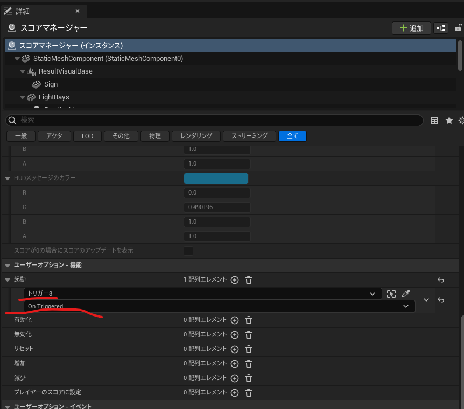Image resolution: width=464 pixels, height=409 pixels.
Task: Click inside the 検索 search field
Action: pyautogui.click(x=161, y=120)
